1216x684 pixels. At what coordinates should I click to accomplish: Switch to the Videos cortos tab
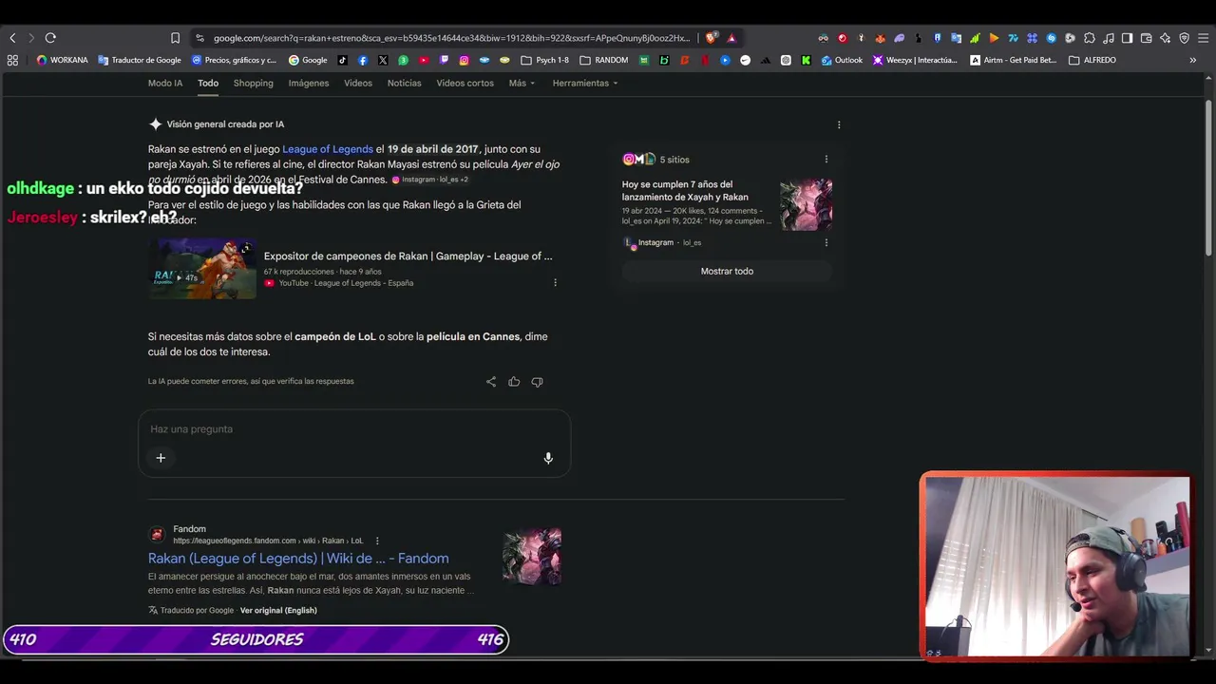tap(465, 83)
